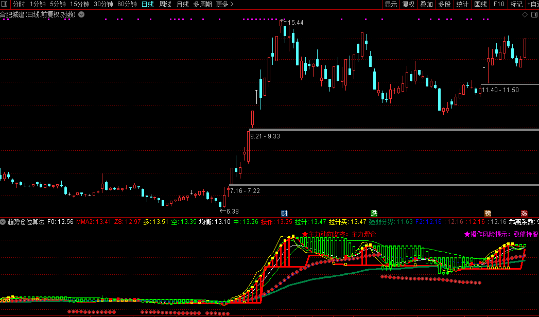The width and height of the screenshot is (539, 317).
Task: Click the 9.21 - 9.33 gap label
Action: click(x=265, y=136)
